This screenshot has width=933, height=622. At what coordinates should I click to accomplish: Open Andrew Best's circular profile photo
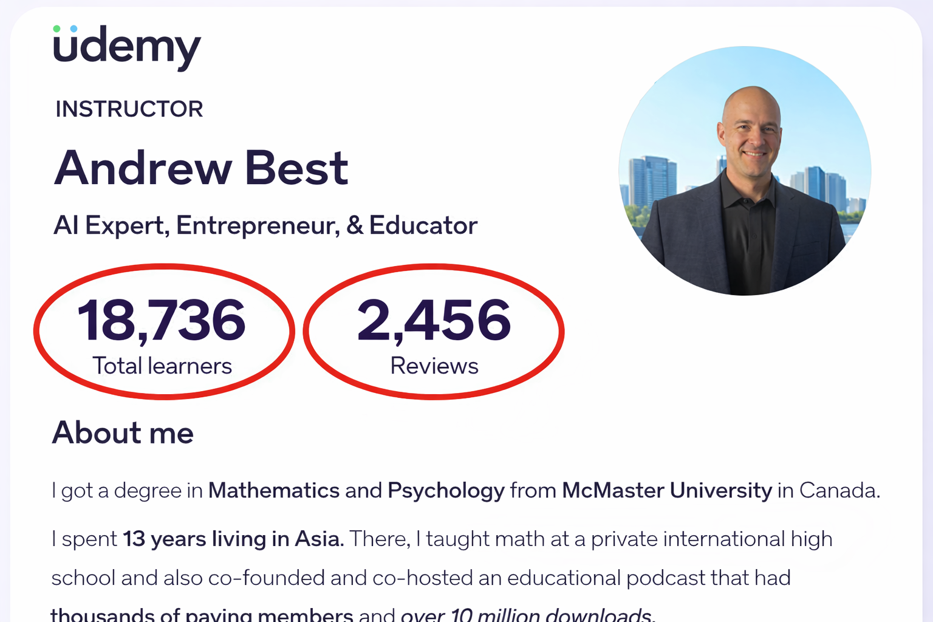tap(745, 171)
